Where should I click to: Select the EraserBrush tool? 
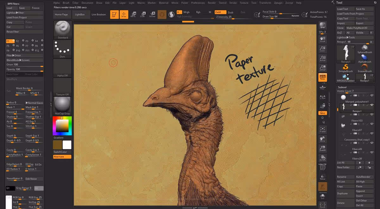(364, 68)
